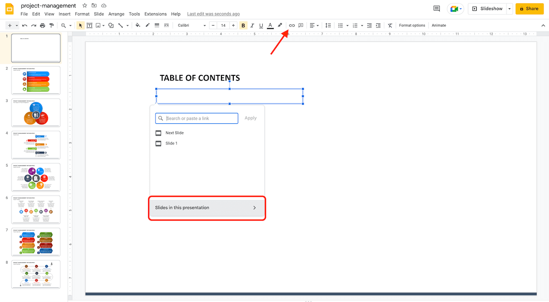Insert a comment on the selection
The height and width of the screenshot is (302, 549).
pyautogui.click(x=301, y=25)
